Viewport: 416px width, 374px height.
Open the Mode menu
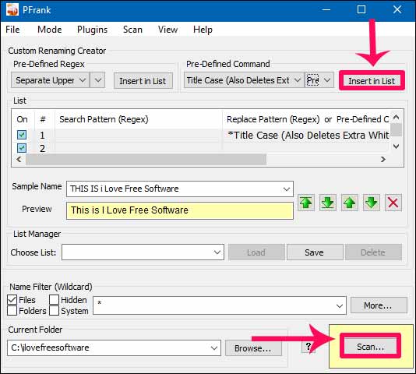click(x=50, y=30)
